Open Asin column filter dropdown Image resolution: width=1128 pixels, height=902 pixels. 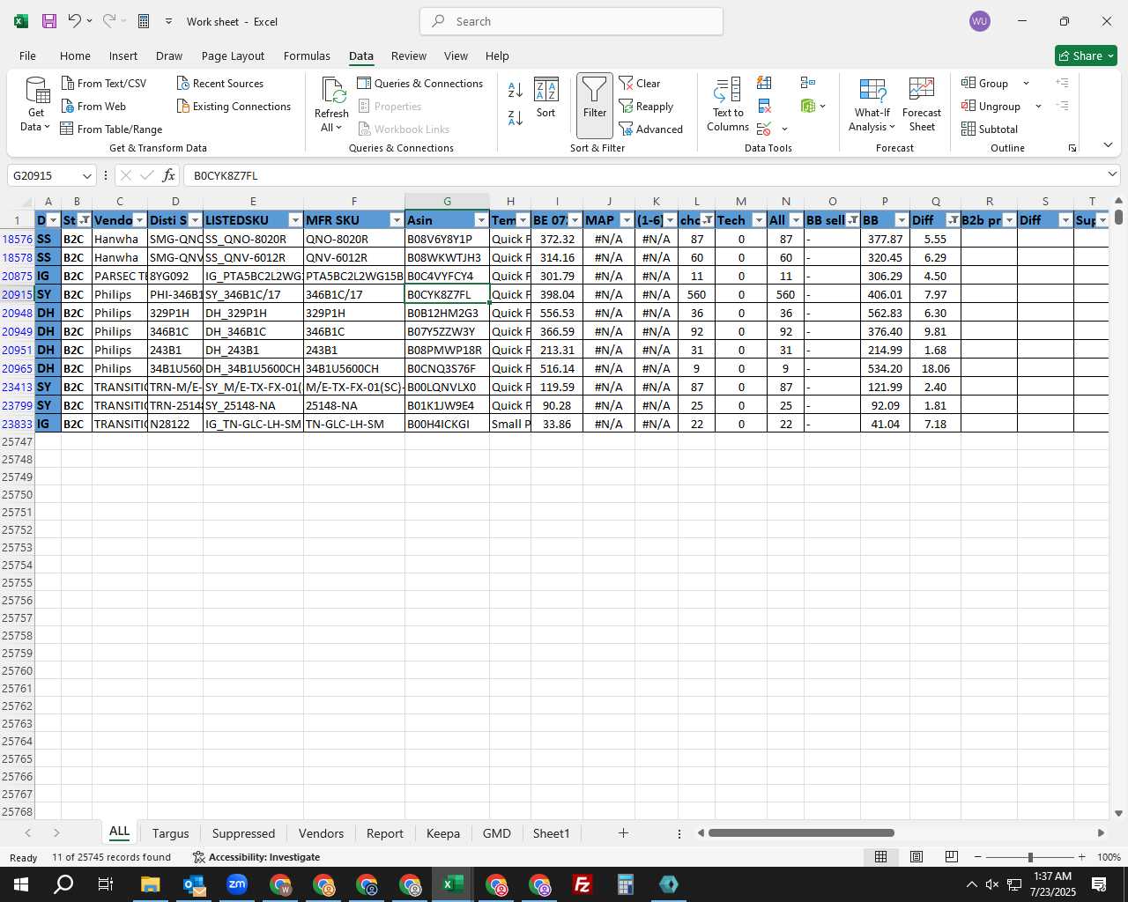tap(481, 220)
